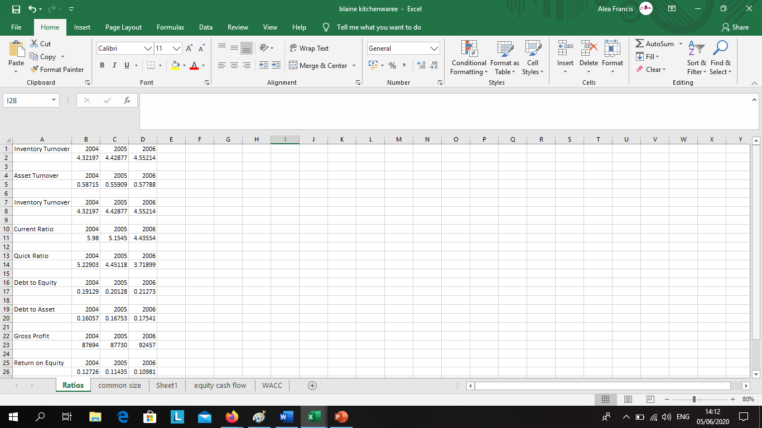Switch to the Insert tab
Image resolution: width=762 pixels, height=428 pixels.
(x=82, y=27)
